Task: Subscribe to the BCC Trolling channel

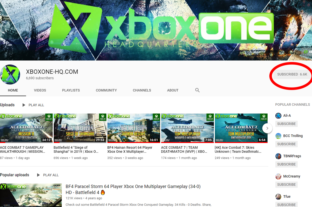Action: (x=286, y=144)
